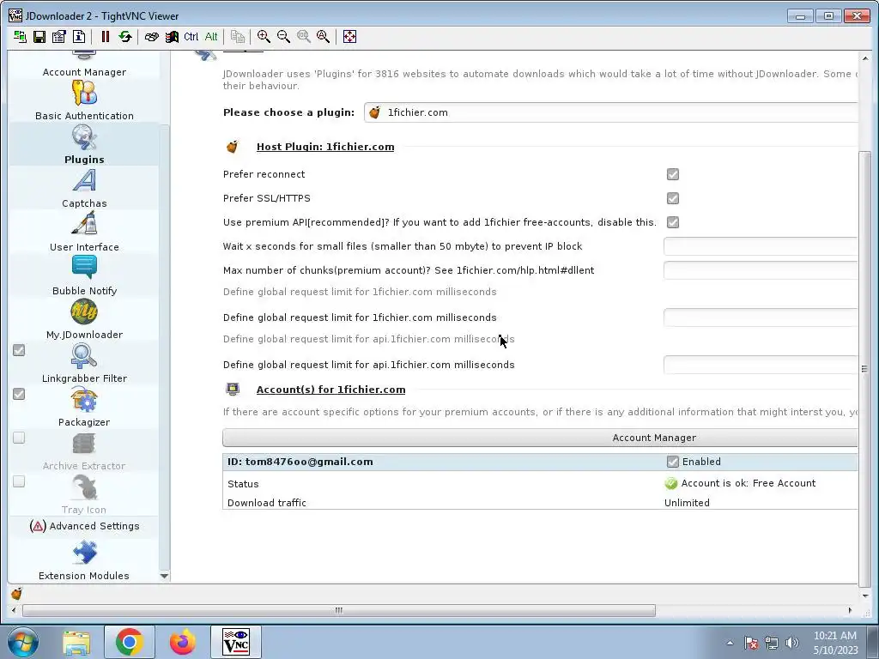Screen dimensions: 879x659
Task: Enable the Tray Icon checkbox
Action: 19,481
